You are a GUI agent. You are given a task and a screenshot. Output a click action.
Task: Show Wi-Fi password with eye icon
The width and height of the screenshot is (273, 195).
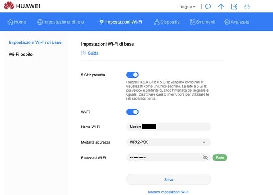coord(205,157)
